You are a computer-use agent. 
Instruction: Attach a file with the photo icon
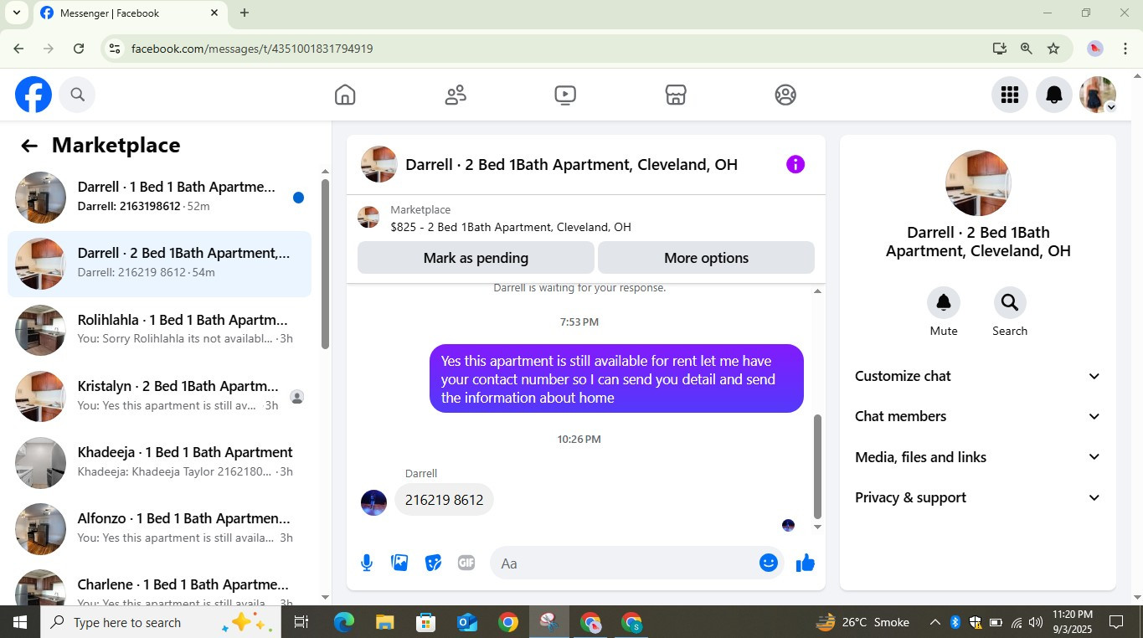pyautogui.click(x=399, y=563)
